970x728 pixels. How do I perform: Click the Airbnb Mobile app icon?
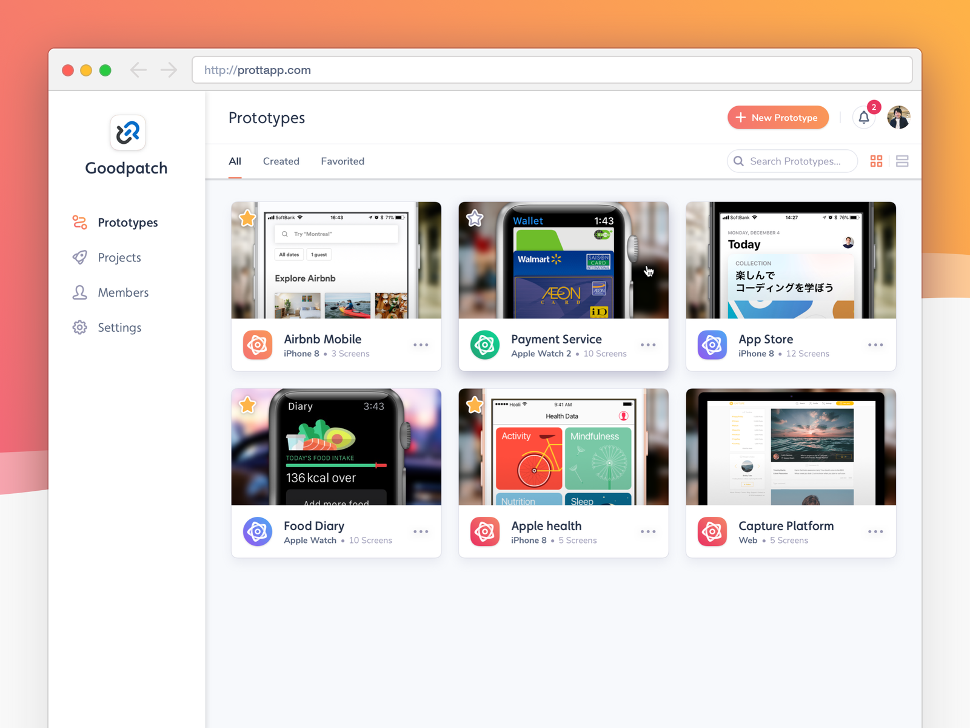pos(257,345)
